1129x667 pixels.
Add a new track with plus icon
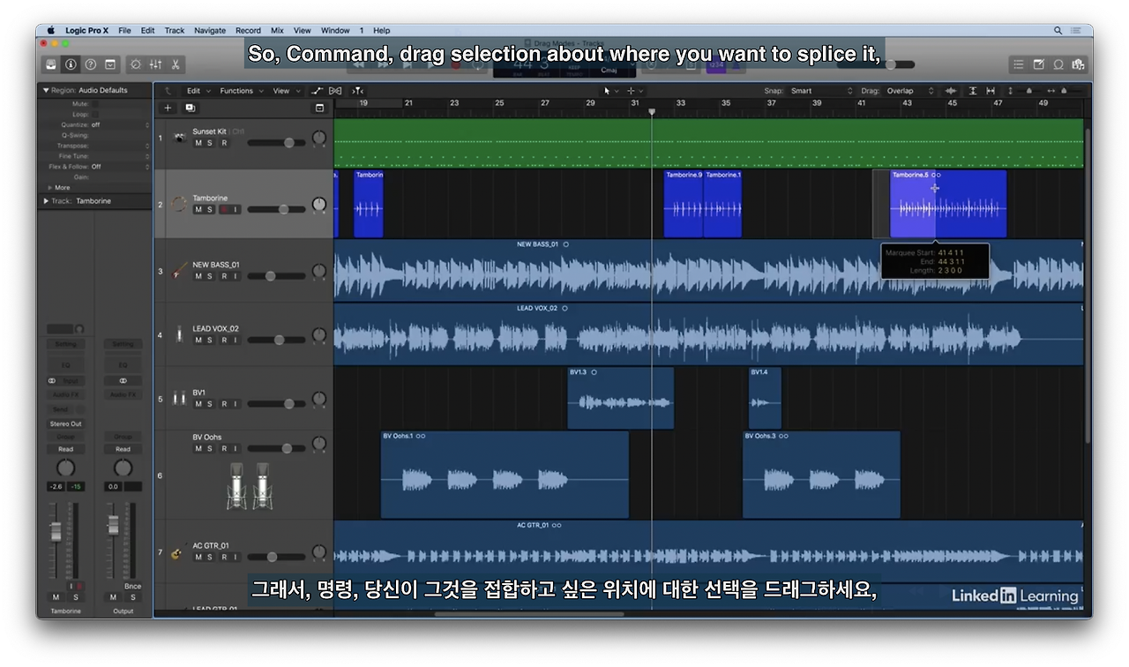pyautogui.click(x=168, y=108)
